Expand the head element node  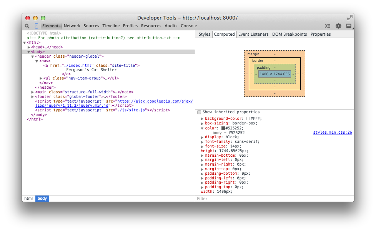29,47
